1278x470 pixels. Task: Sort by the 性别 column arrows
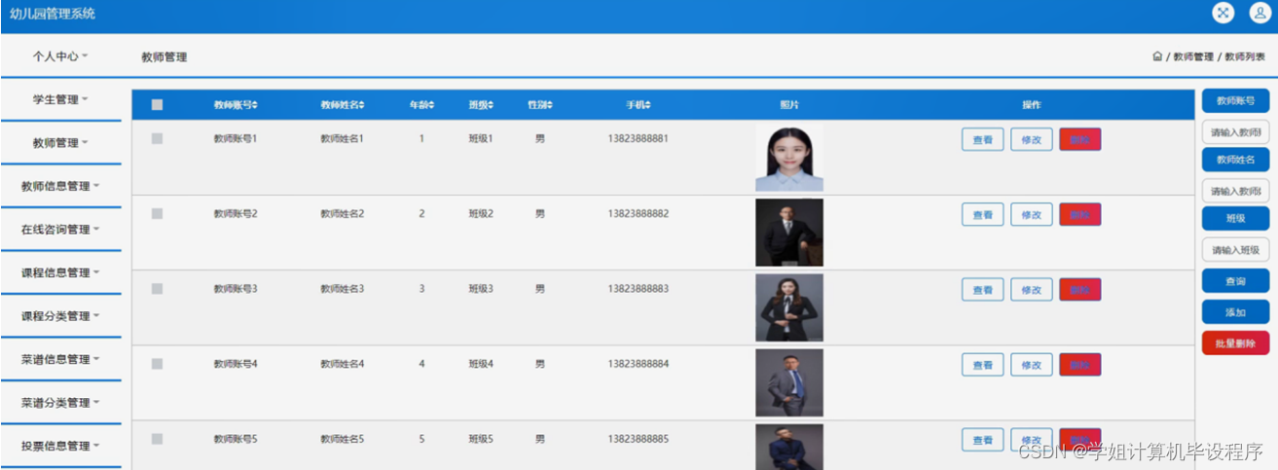[x=550, y=105]
